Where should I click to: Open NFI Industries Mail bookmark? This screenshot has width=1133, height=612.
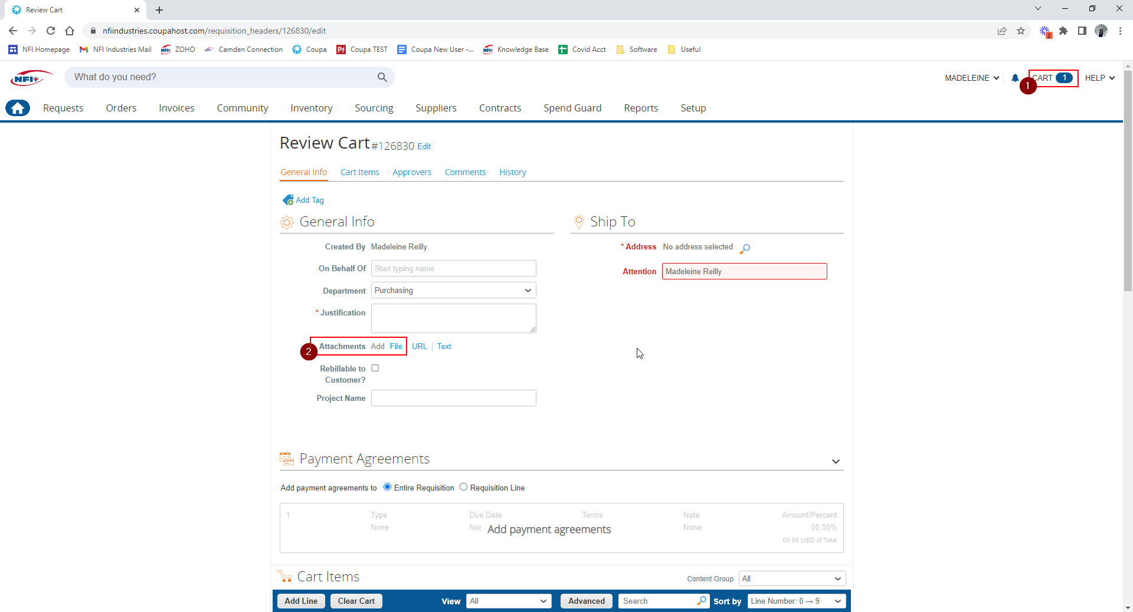pyautogui.click(x=116, y=50)
